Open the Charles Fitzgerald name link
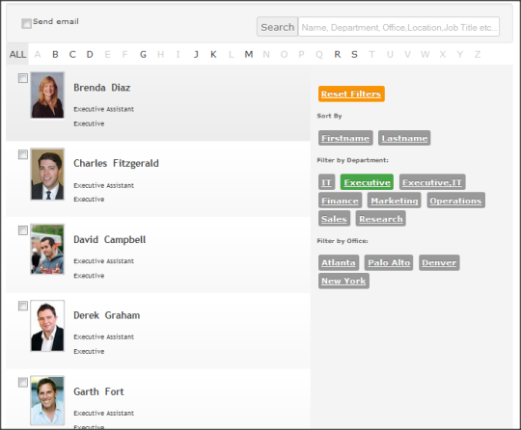The height and width of the screenshot is (430, 521). coord(116,163)
